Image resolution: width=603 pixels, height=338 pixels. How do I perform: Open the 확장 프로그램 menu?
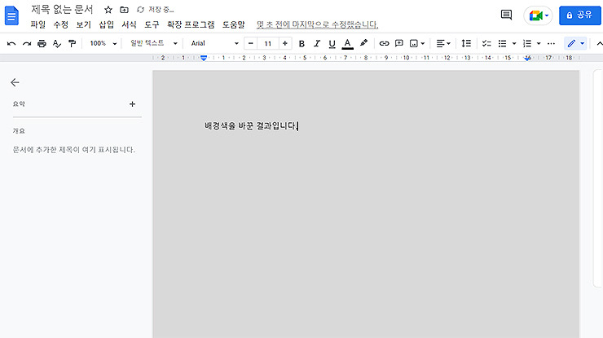click(191, 24)
